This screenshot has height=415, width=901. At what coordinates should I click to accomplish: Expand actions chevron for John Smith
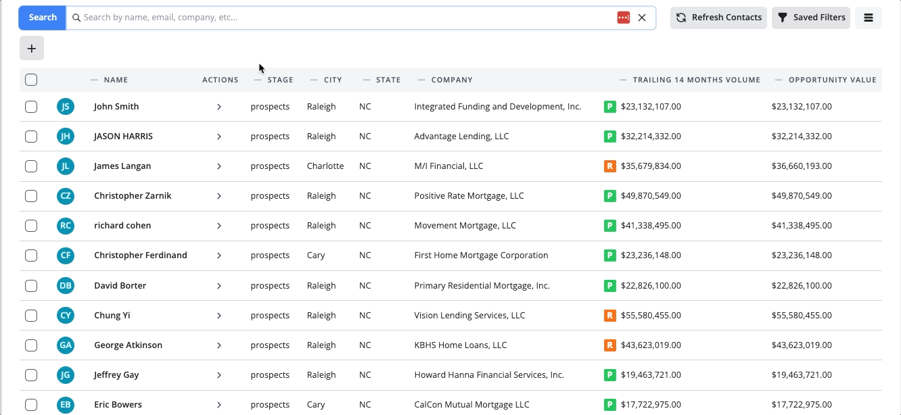(x=219, y=107)
